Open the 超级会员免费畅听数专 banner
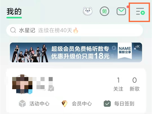 click(x=76, y=52)
